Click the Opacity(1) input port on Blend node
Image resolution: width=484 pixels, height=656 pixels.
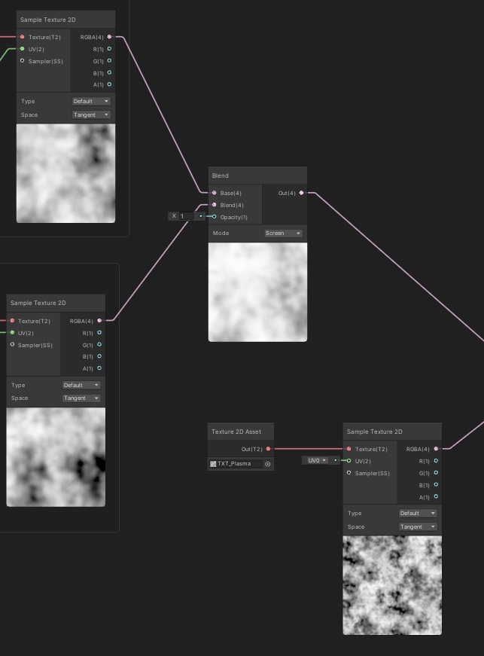pos(214,217)
